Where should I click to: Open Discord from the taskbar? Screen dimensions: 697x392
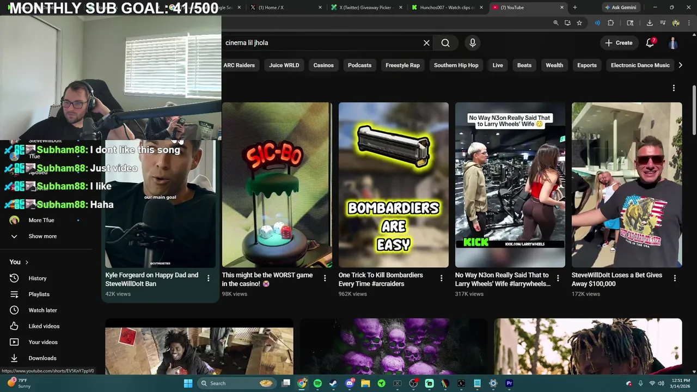click(350, 383)
